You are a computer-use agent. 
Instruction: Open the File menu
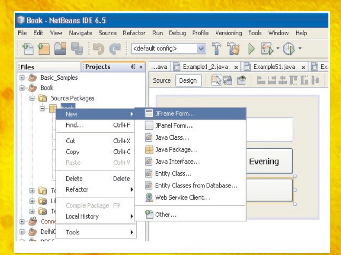point(22,33)
